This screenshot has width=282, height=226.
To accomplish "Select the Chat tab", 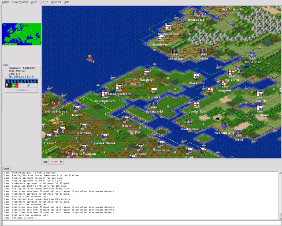I will (x=6, y=169).
